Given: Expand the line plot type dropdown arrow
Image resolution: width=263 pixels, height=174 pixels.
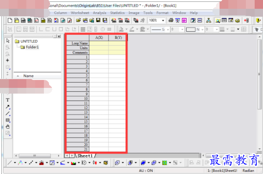Looking at the screenshot, I should point(15,163).
